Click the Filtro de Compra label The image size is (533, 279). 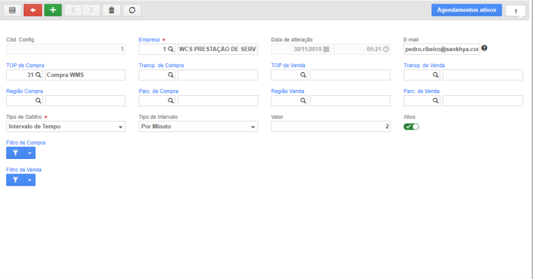pos(26,142)
